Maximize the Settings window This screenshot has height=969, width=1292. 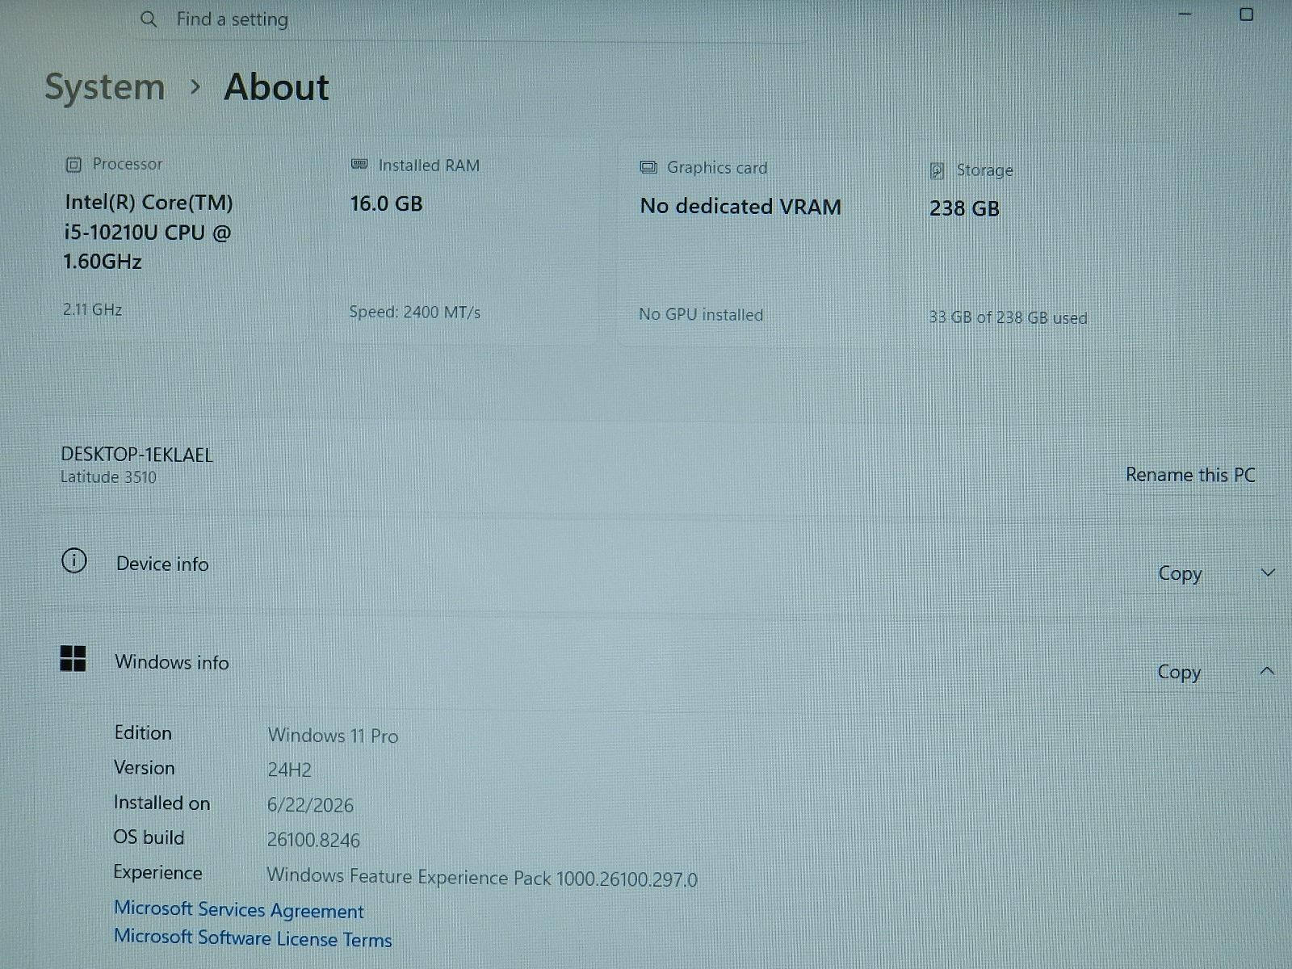point(1247,15)
